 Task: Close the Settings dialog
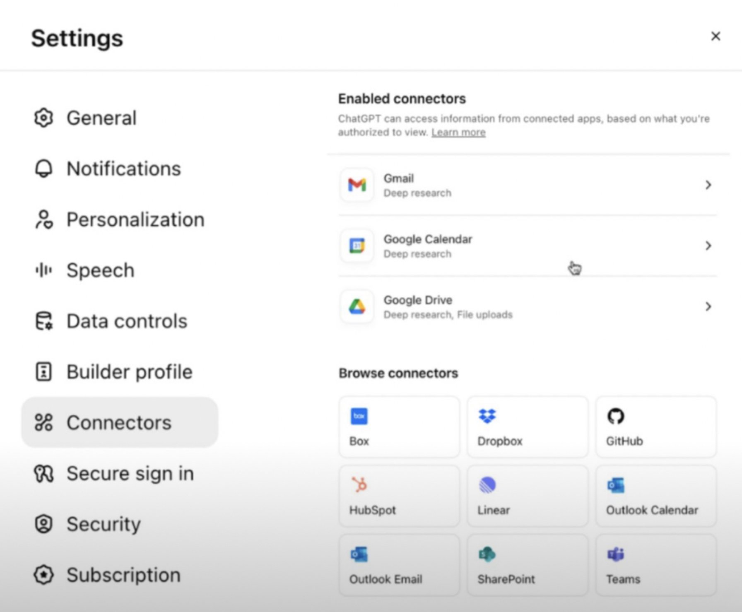715,36
